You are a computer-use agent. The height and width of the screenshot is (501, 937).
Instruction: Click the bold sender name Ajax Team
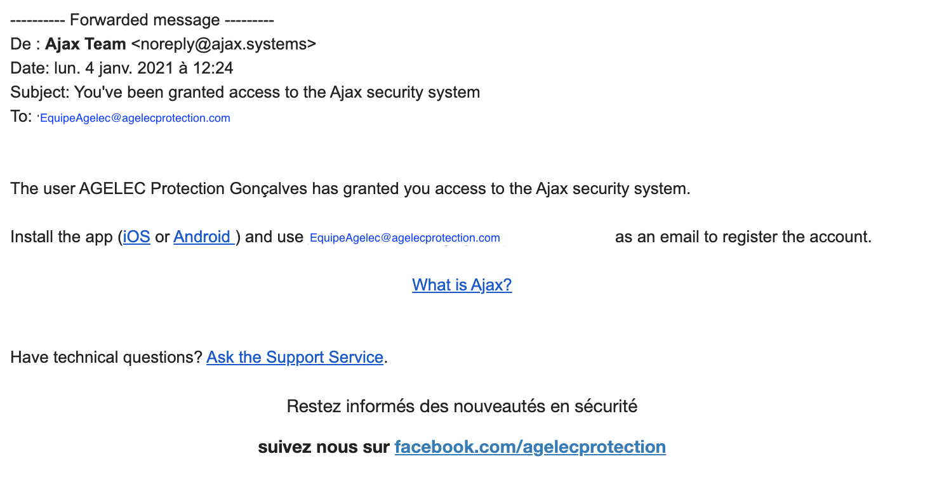[85, 44]
